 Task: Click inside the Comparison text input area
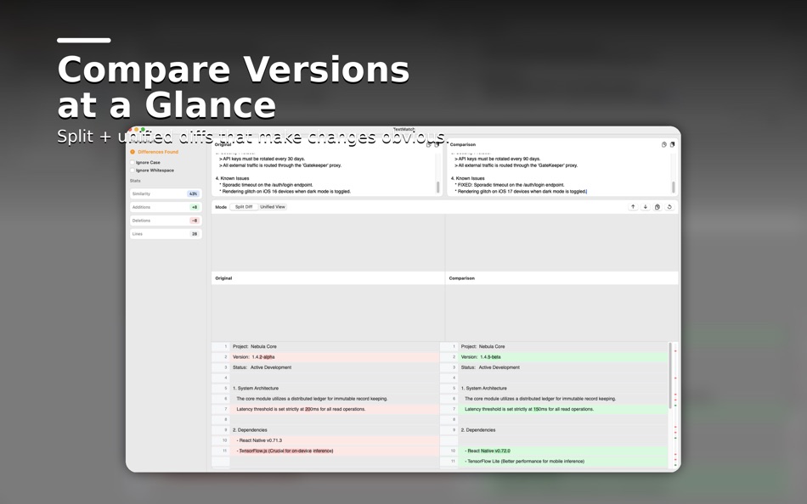(560, 172)
